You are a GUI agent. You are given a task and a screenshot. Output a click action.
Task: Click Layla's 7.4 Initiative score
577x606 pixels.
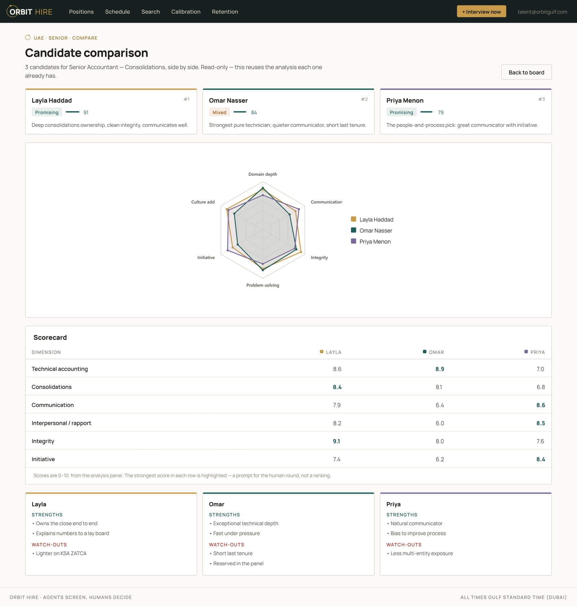336,459
